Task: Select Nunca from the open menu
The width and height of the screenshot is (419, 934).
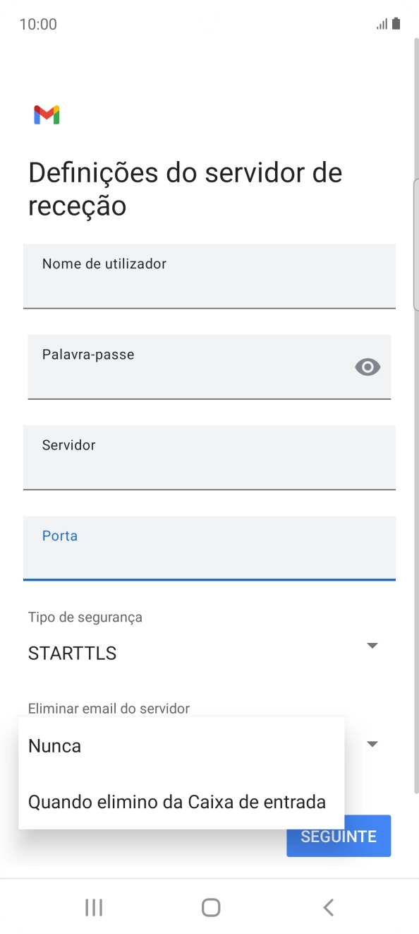Action: point(54,745)
